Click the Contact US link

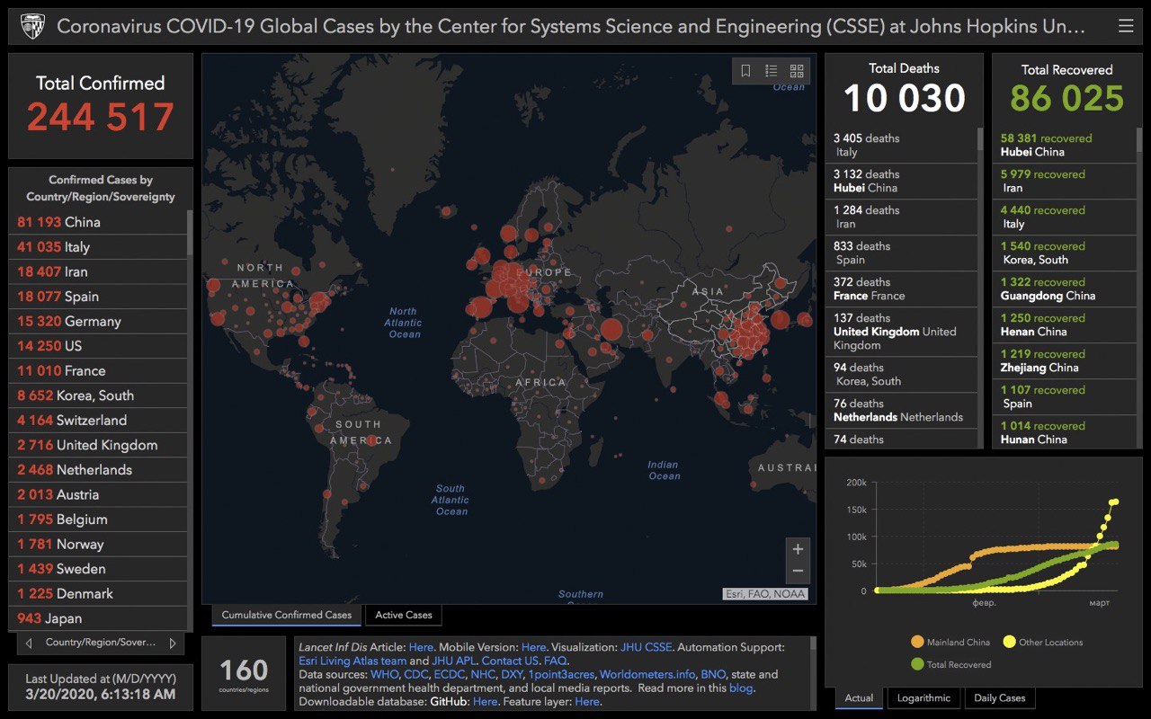pyautogui.click(x=509, y=661)
